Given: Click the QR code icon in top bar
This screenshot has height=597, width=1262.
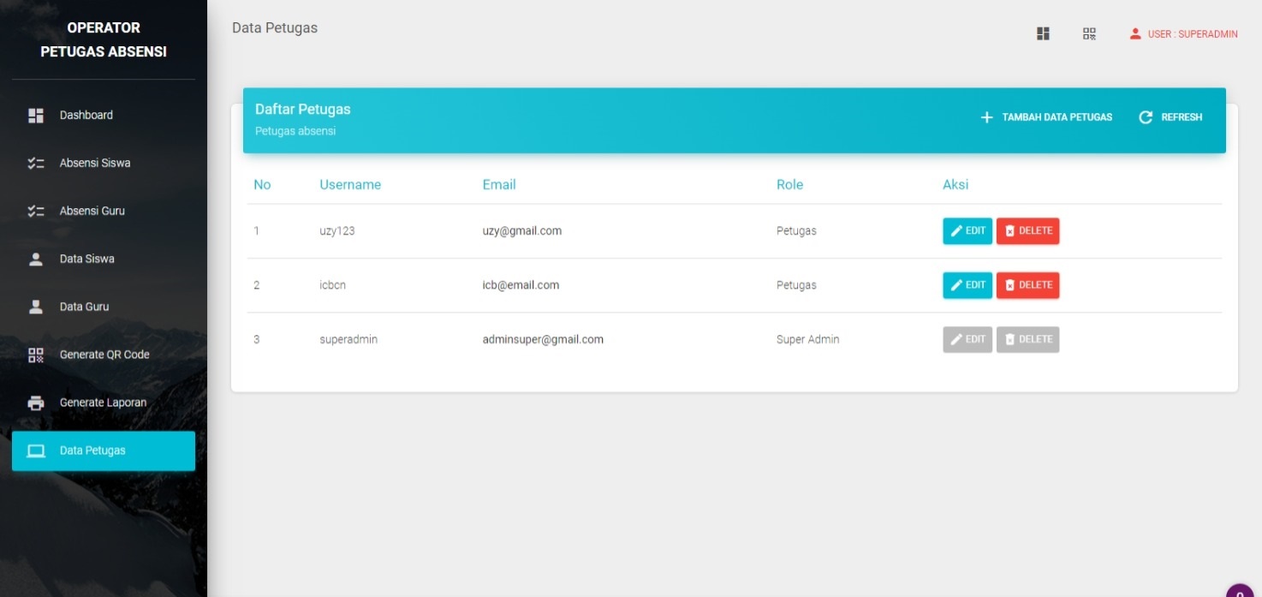Looking at the screenshot, I should [1089, 33].
